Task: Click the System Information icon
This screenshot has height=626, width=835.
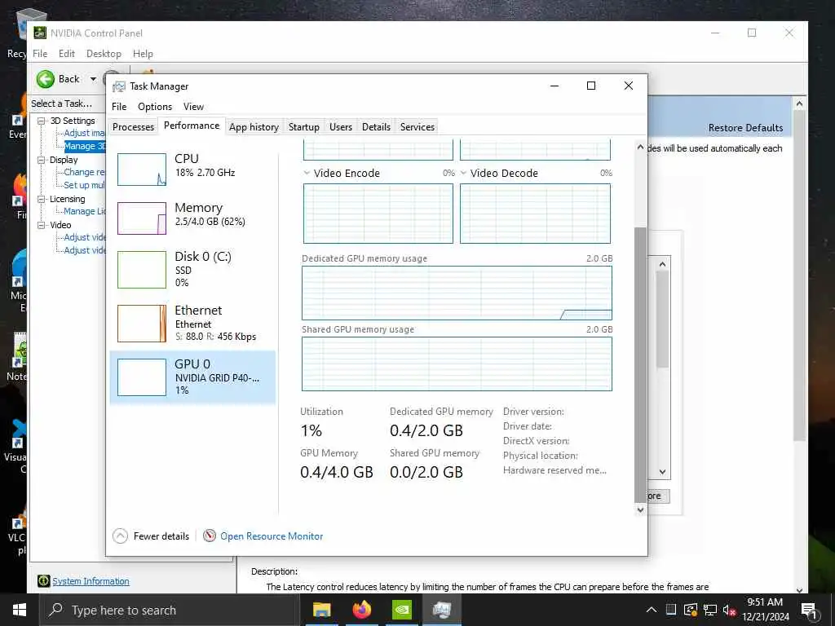Action: click(x=44, y=581)
